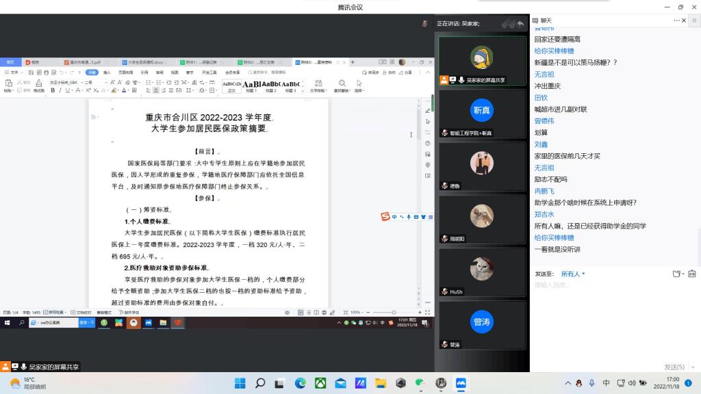Open the weather widget showing 16°C
Image resolution: width=701 pixels, height=394 pixels.
click(27, 383)
